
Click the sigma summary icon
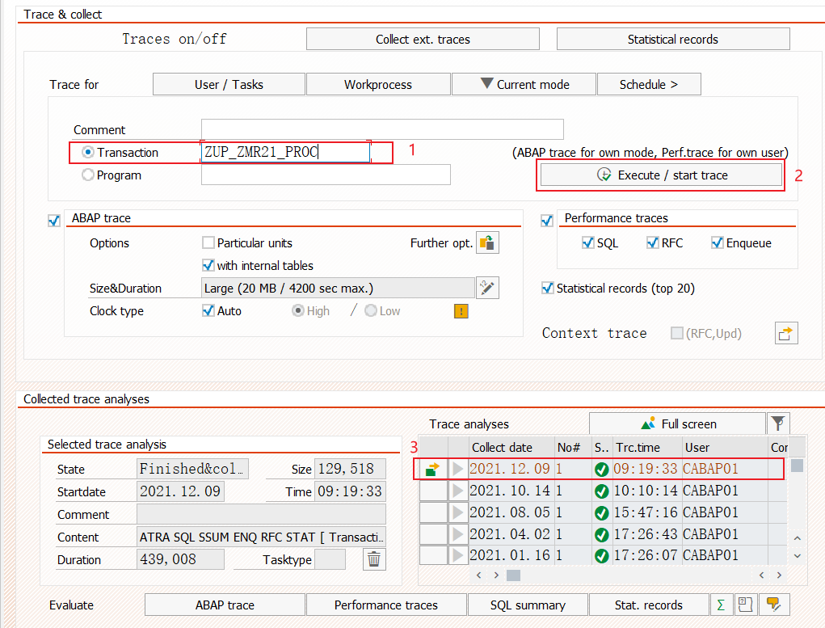click(721, 605)
